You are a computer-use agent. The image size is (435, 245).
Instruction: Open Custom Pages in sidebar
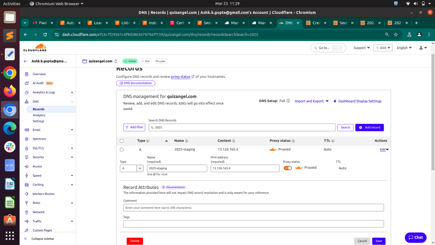click(42, 230)
